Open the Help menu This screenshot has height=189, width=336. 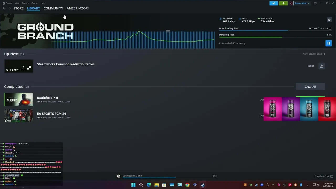43,3
